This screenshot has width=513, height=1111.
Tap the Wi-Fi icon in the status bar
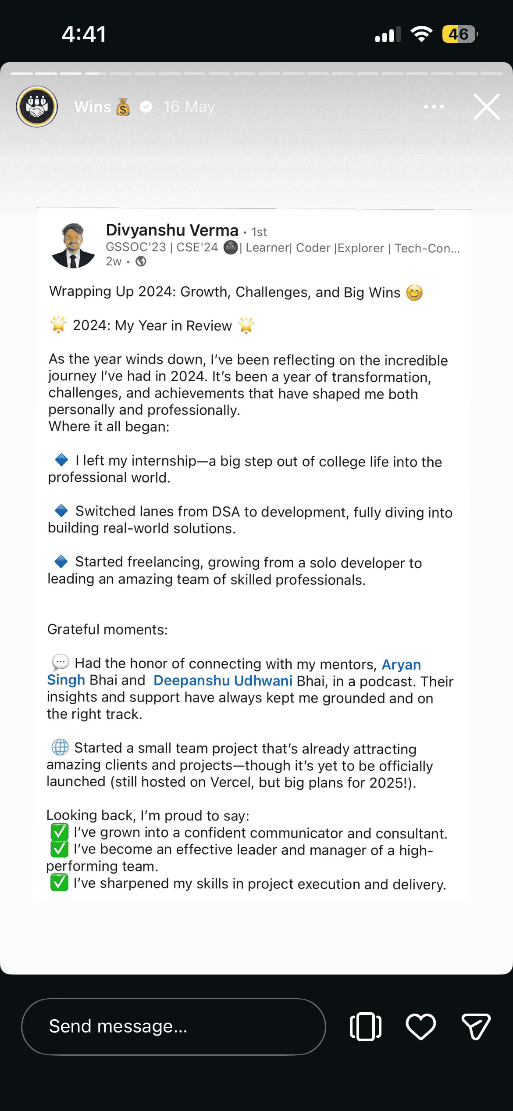click(x=420, y=34)
